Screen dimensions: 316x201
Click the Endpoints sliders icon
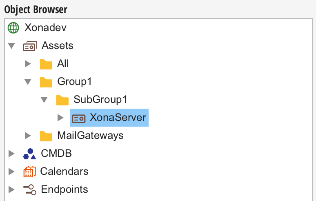(x=30, y=190)
